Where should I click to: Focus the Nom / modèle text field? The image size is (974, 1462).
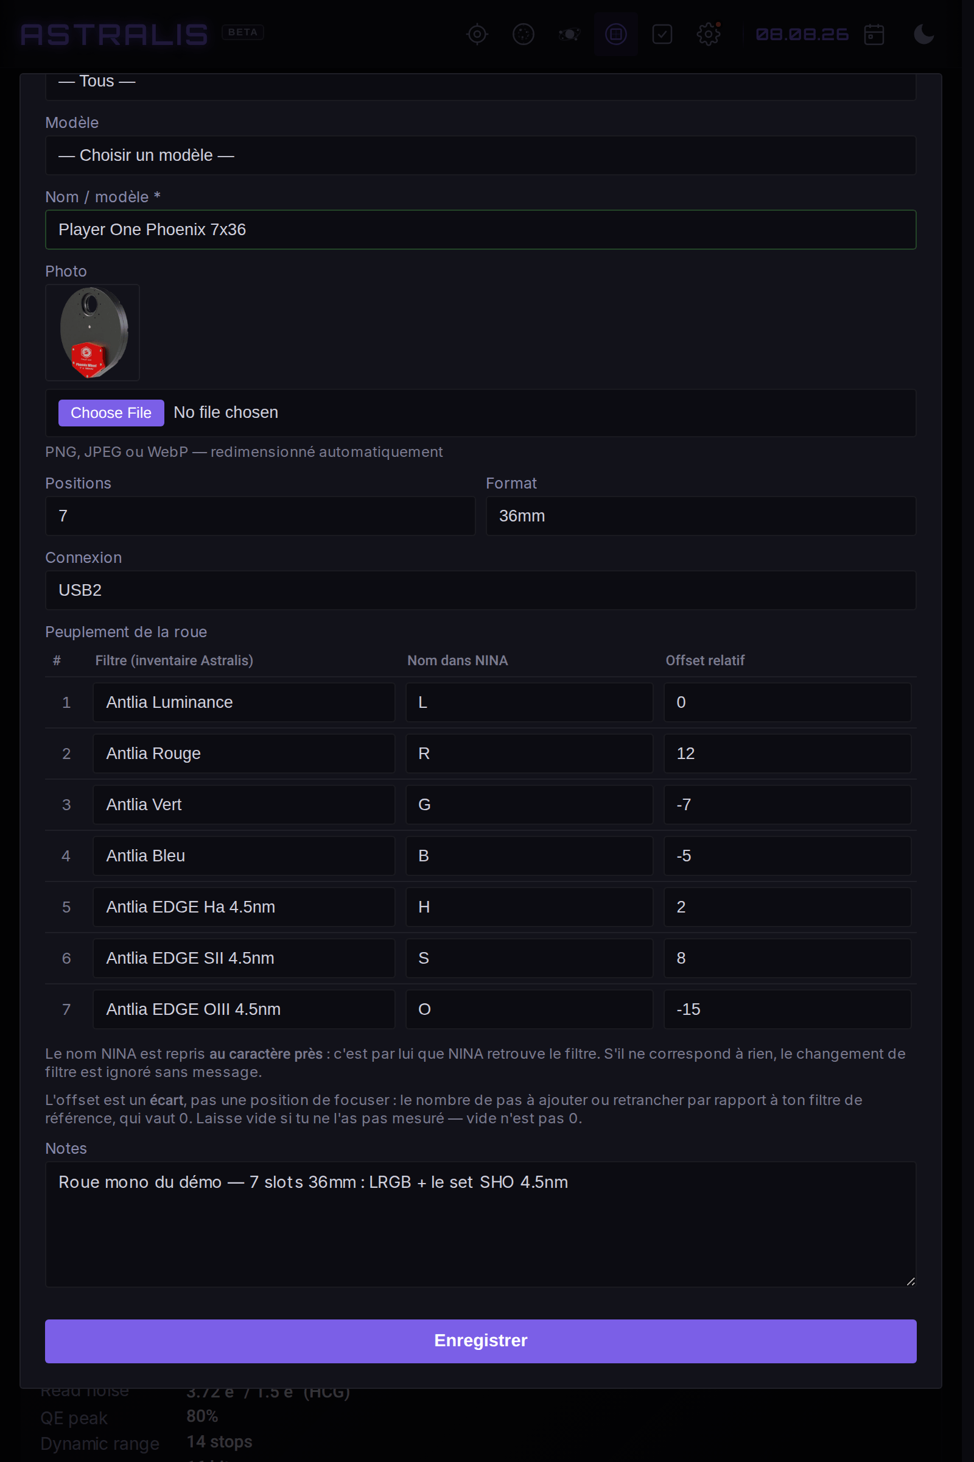click(481, 230)
